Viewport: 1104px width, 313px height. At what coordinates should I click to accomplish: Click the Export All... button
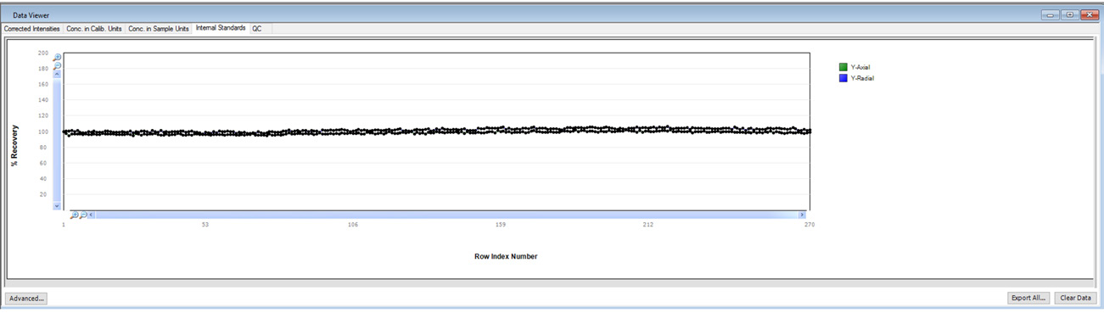(1029, 298)
